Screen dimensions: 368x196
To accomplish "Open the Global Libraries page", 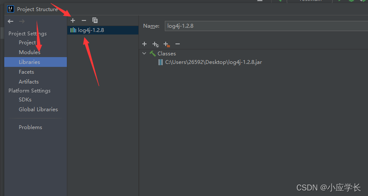I will (38, 110).
